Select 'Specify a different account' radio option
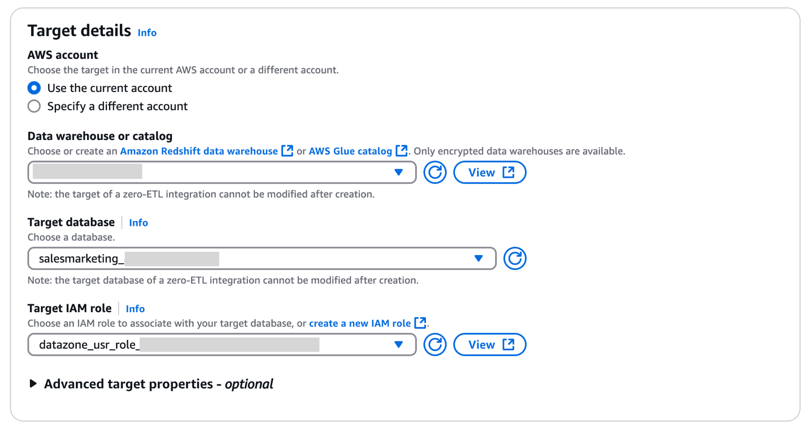Screen dimensions: 808x429 click(34, 106)
